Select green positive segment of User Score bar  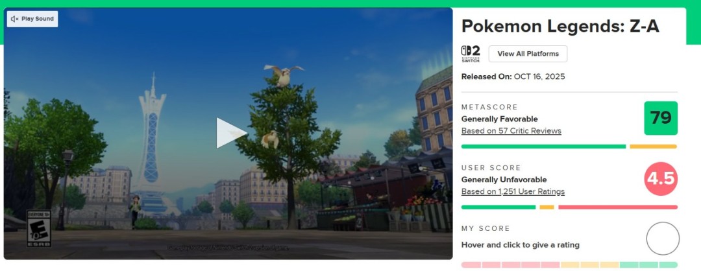[x=498, y=207]
